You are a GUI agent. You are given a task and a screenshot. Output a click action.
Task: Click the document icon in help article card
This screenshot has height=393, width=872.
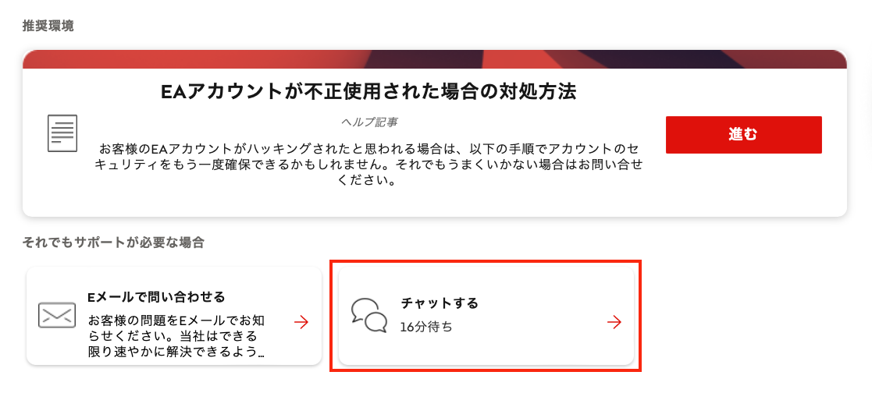pyautogui.click(x=62, y=133)
